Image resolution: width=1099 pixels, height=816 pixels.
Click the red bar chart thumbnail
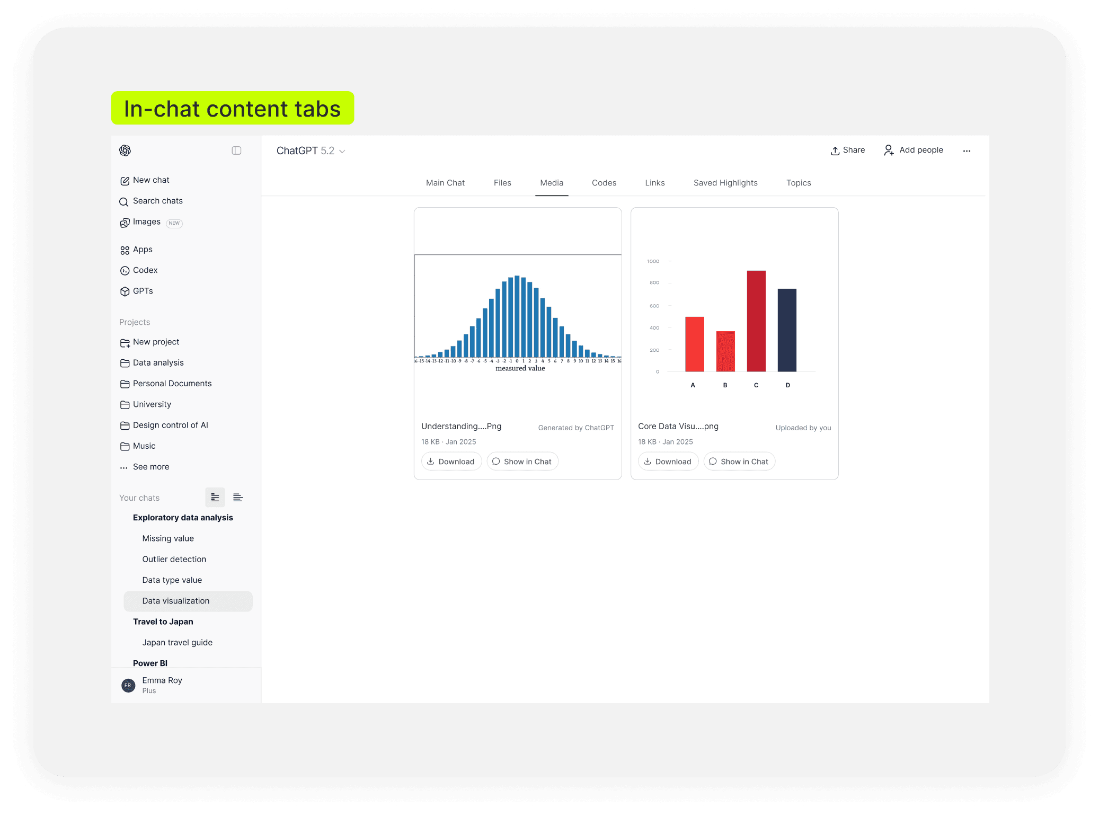click(x=734, y=323)
